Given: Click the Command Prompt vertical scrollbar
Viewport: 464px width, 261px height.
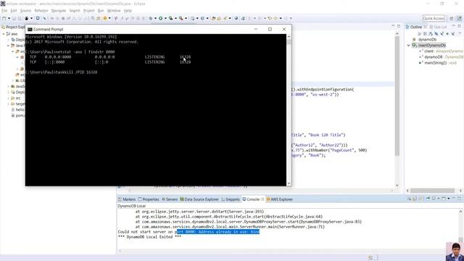Looking at the screenshot, I should click(x=289, y=109).
